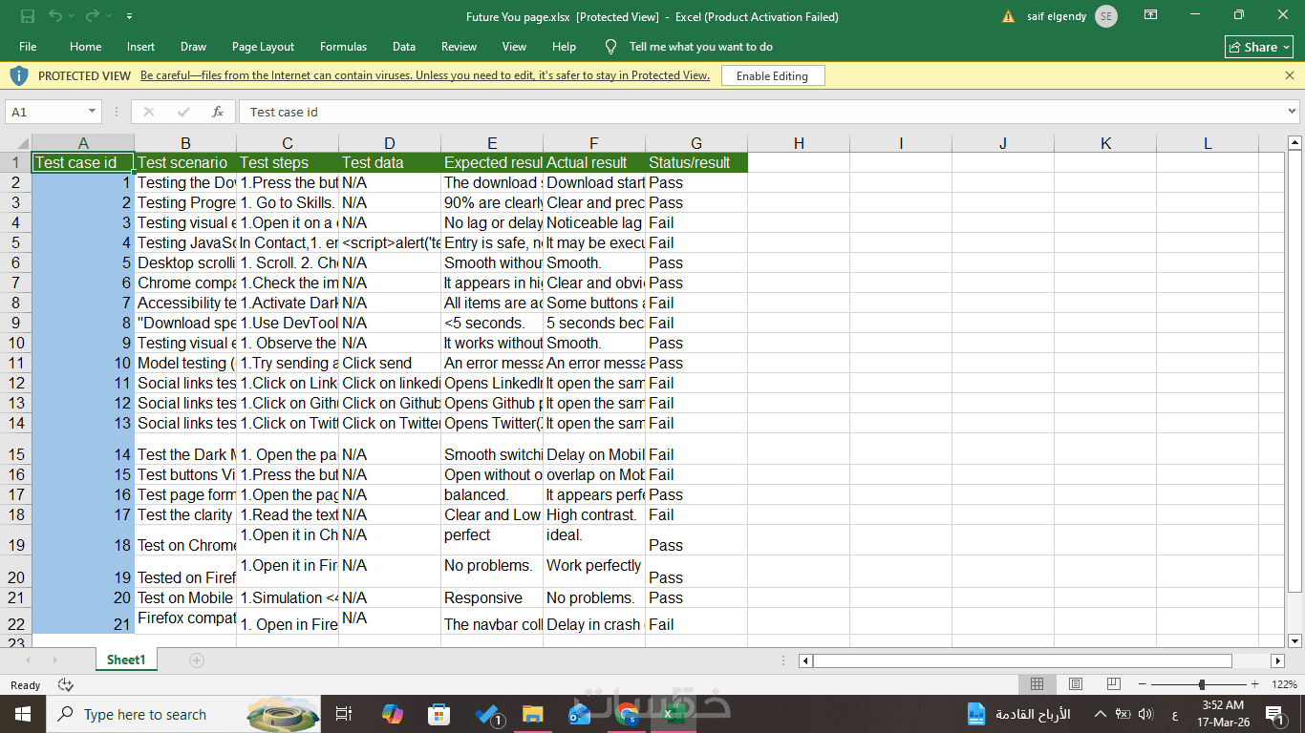The width and height of the screenshot is (1305, 733).
Task: Switch to Page Layout view
Action: pos(1076,684)
